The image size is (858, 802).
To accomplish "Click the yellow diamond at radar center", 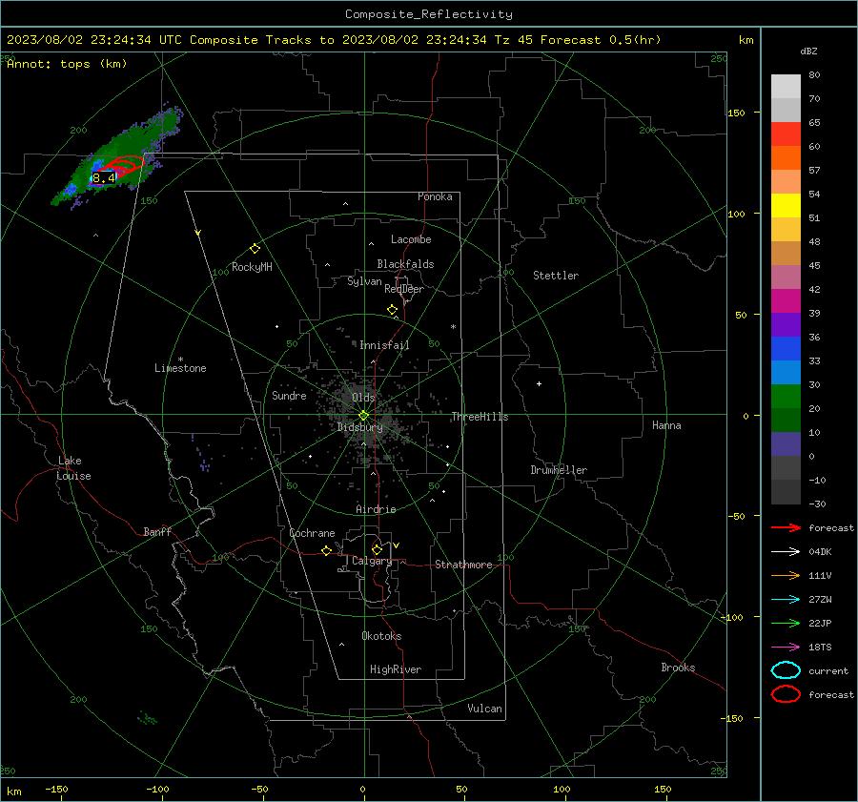I will tap(364, 416).
